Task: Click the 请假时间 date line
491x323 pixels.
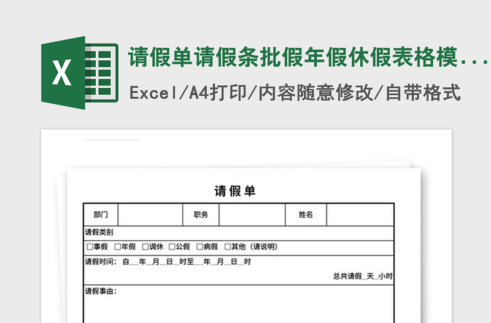Action: [x=168, y=262]
